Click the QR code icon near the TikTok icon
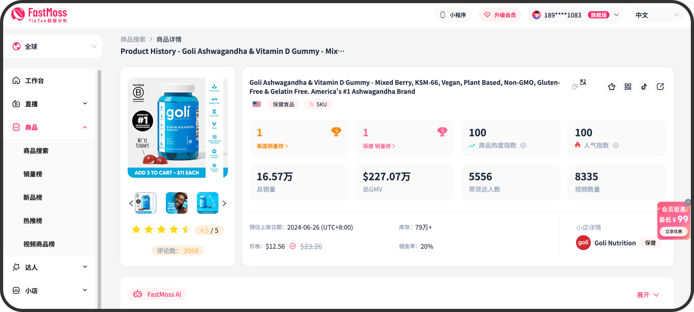The height and width of the screenshot is (312, 694). 627,86
